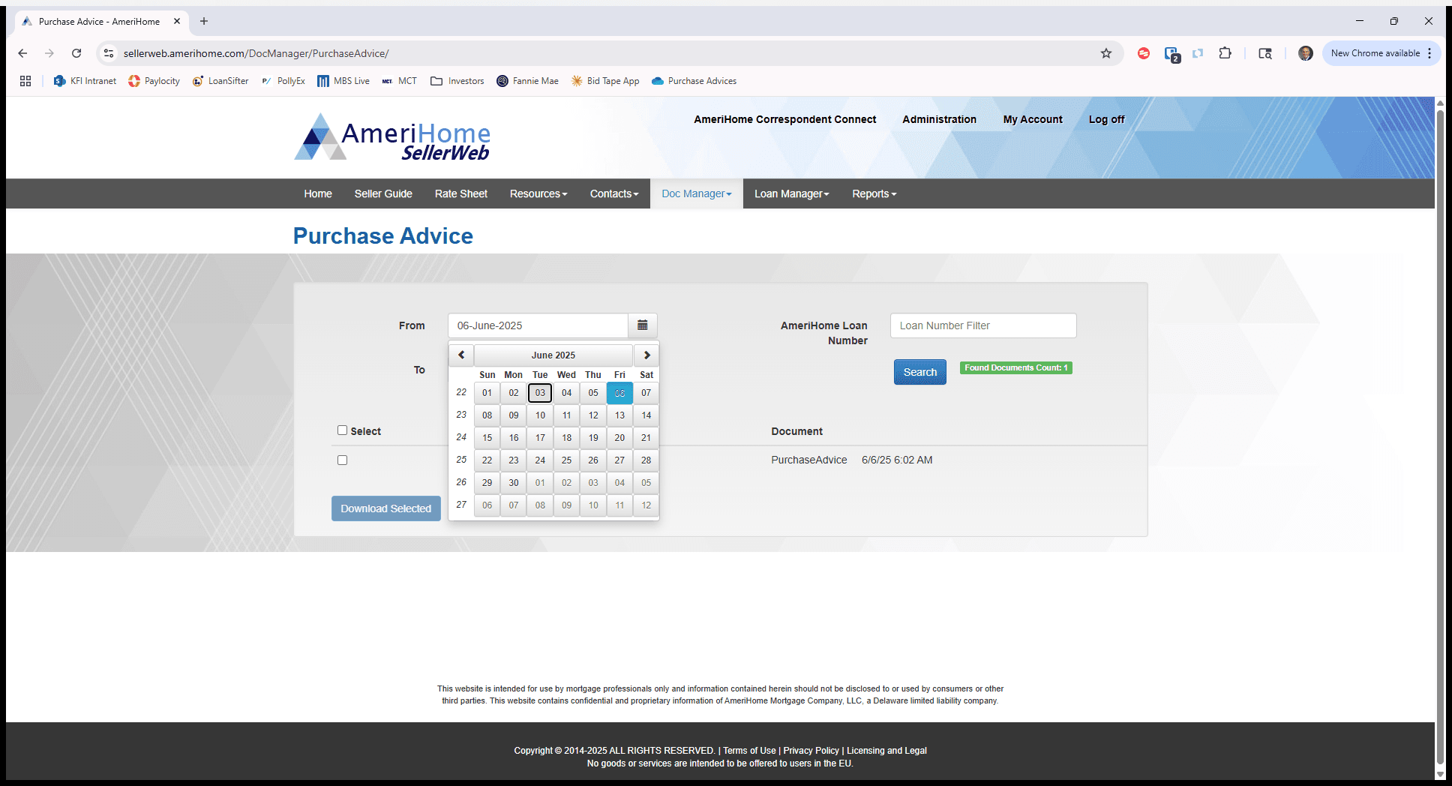
Task: Select June 13 in calendar
Action: (619, 415)
